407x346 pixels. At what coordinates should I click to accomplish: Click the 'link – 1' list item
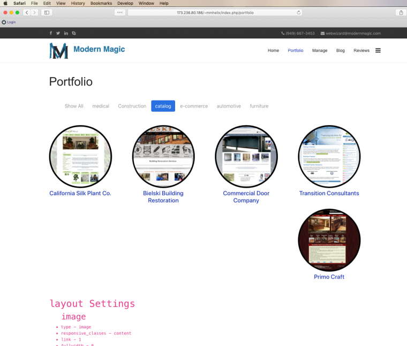tap(71, 340)
